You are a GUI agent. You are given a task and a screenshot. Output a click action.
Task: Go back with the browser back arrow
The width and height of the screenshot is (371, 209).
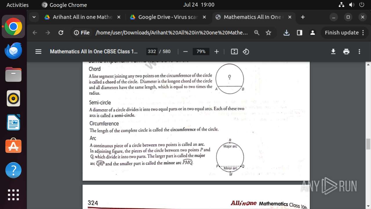coord(35,33)
